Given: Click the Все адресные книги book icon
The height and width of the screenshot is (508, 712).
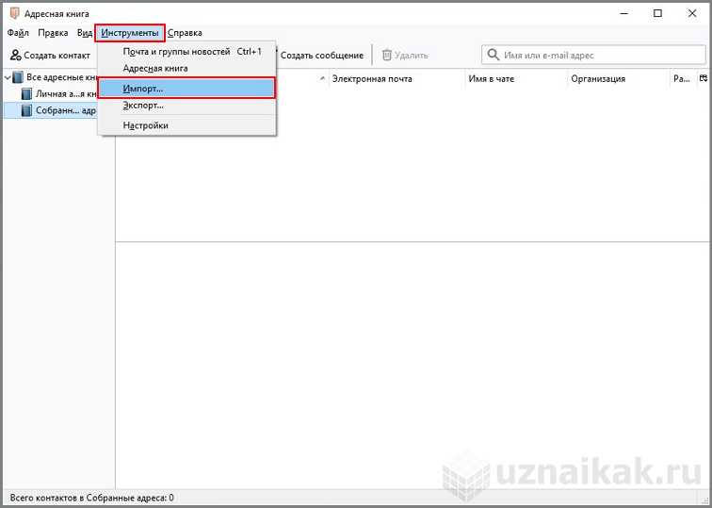Looking at the screenshot, I should coord(18,77).
